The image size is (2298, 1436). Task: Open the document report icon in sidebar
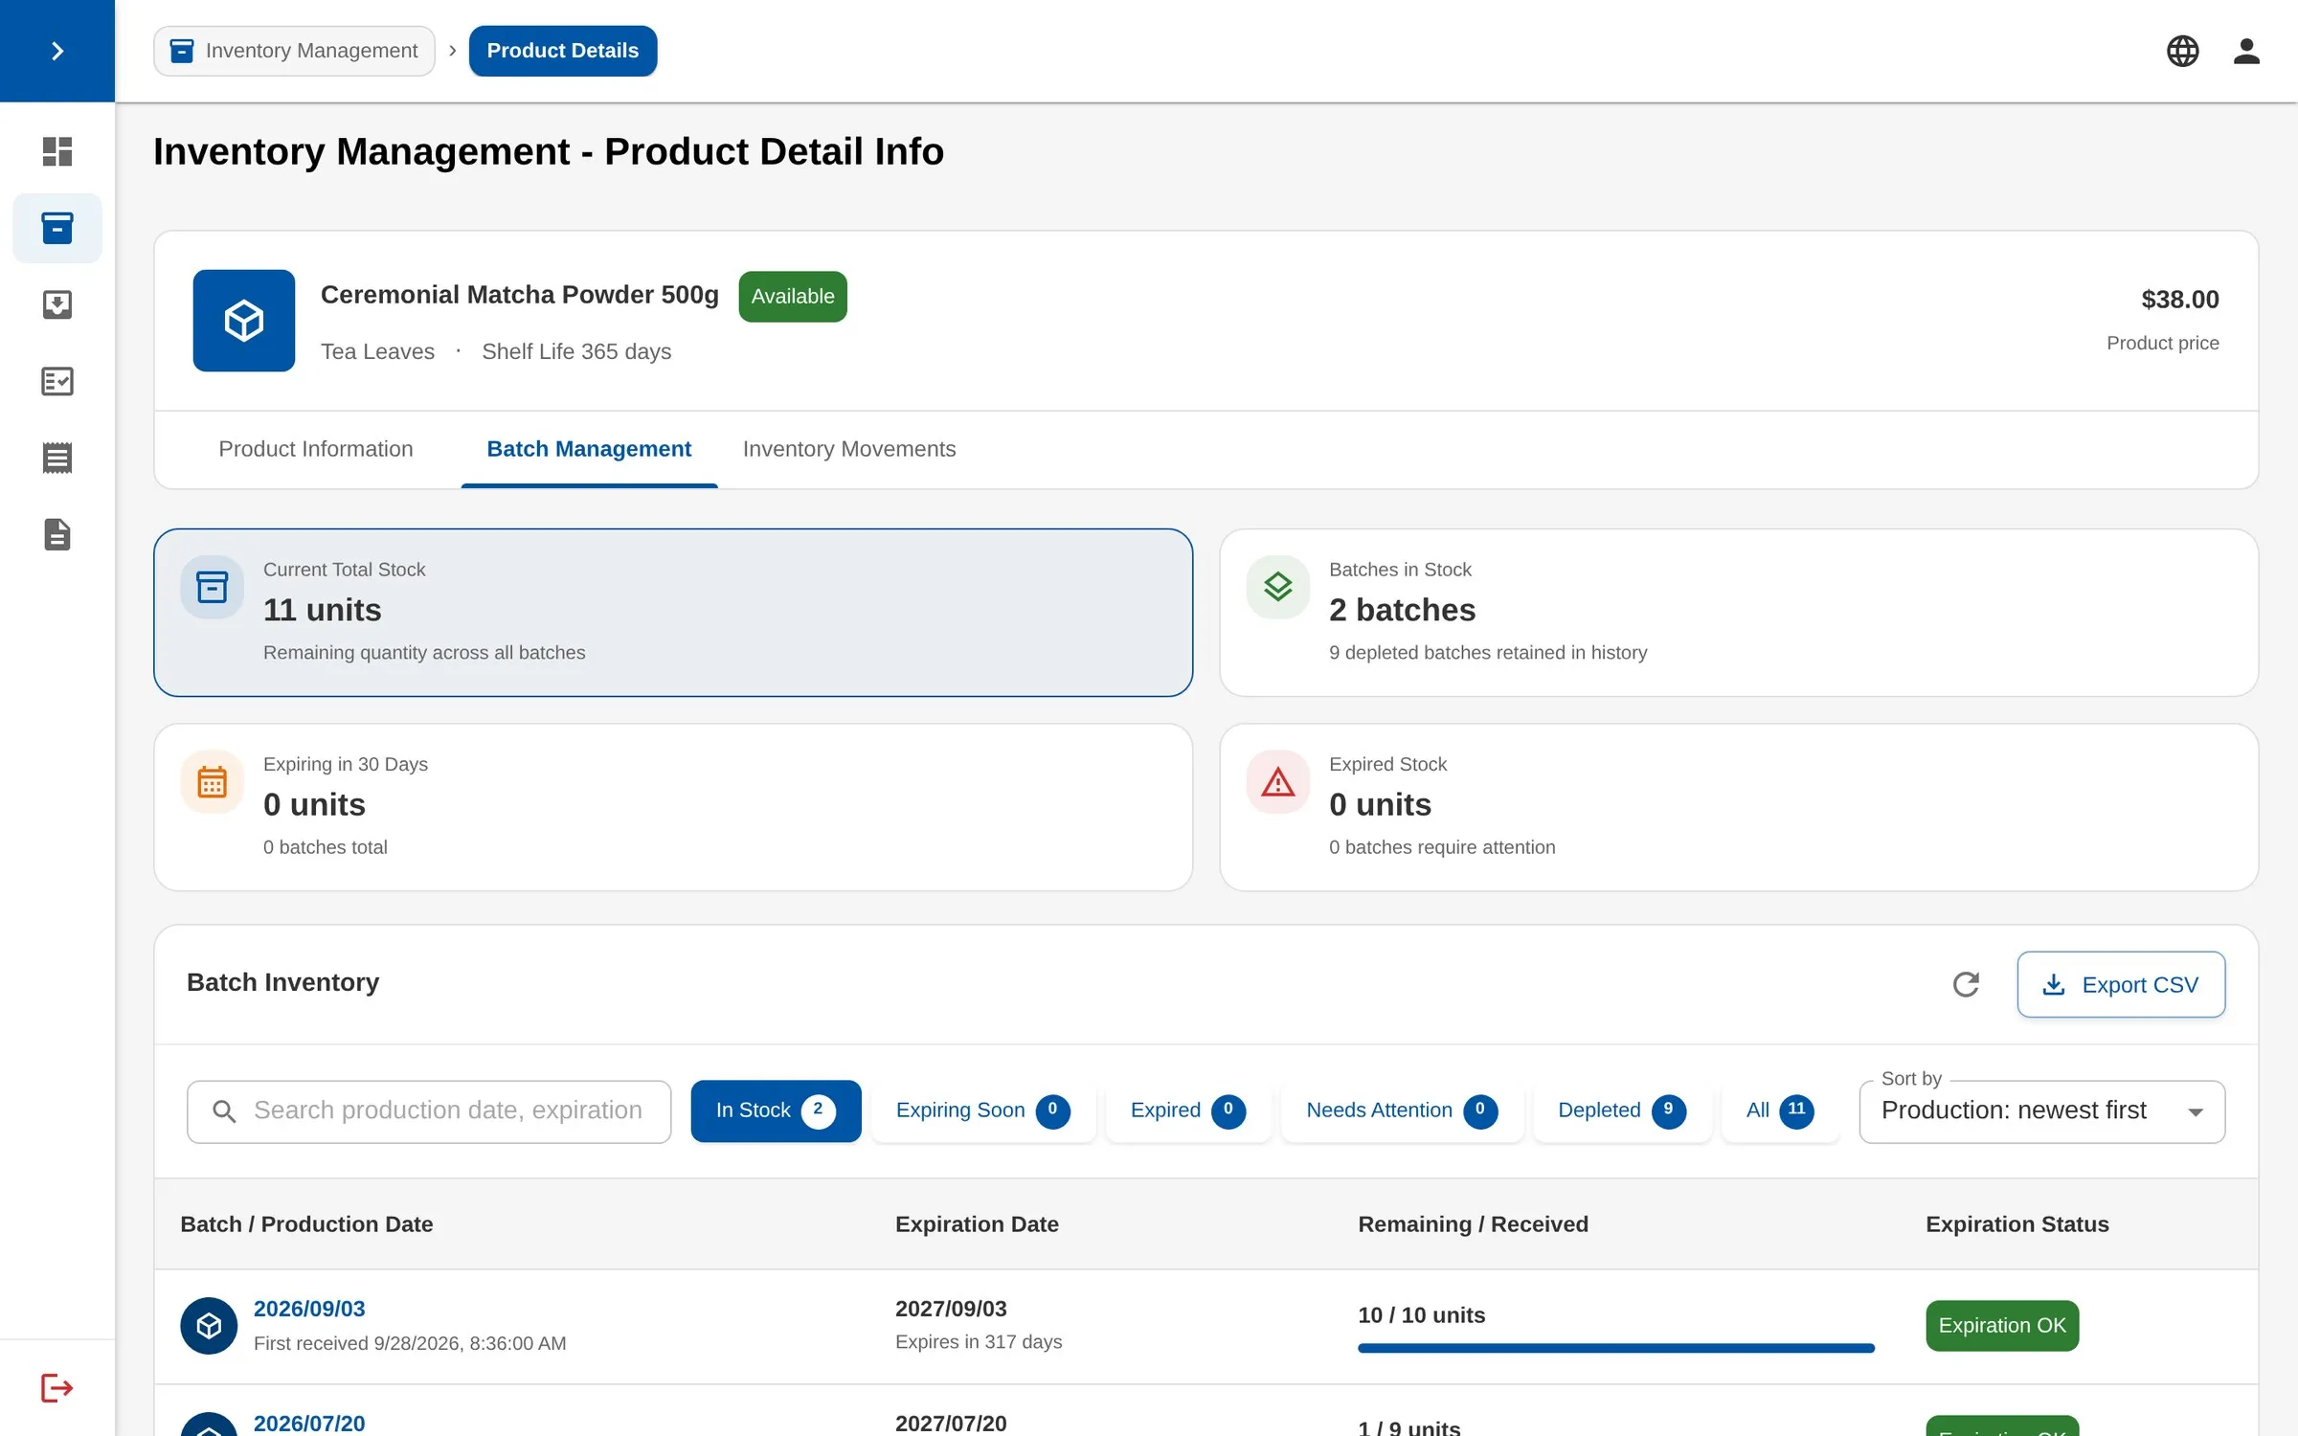pos(57,534)
